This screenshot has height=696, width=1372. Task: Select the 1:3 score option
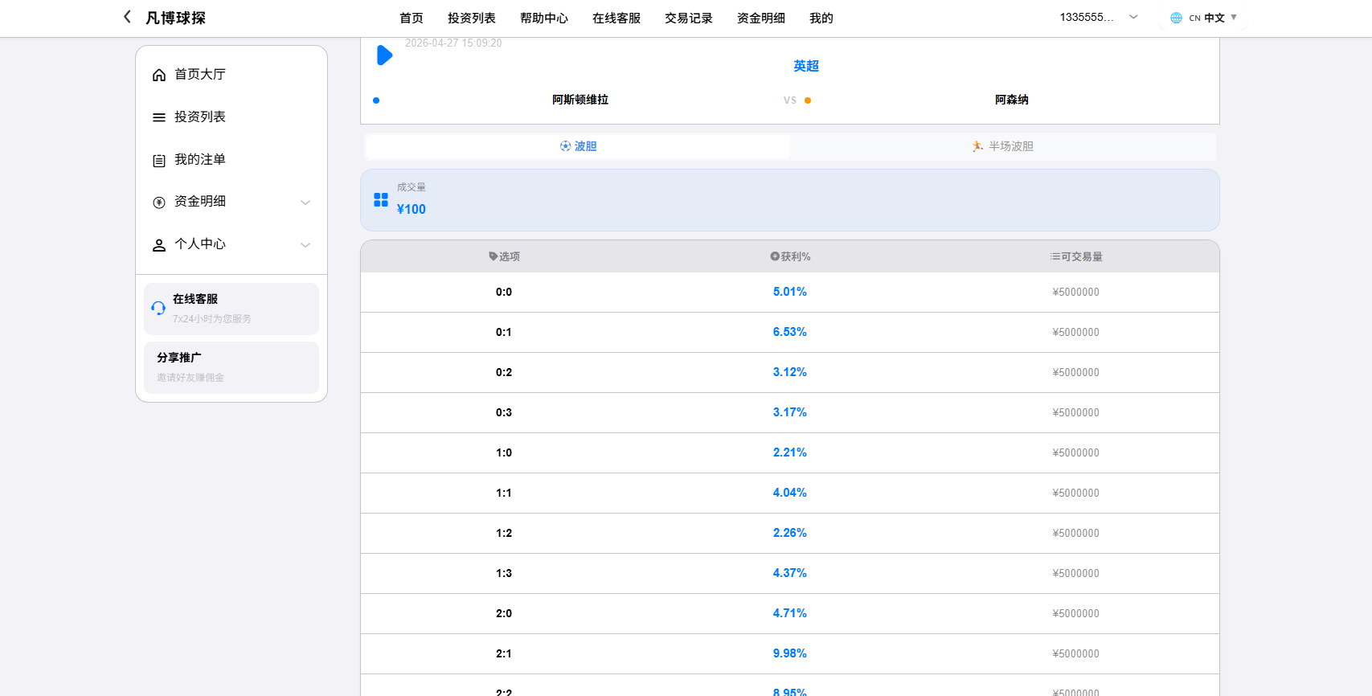(504, 573)
